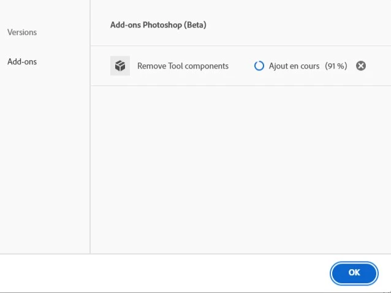Screen dimensions: 391x293
Task: Click the "Remove Tool components" label
Action: [183, 66]
